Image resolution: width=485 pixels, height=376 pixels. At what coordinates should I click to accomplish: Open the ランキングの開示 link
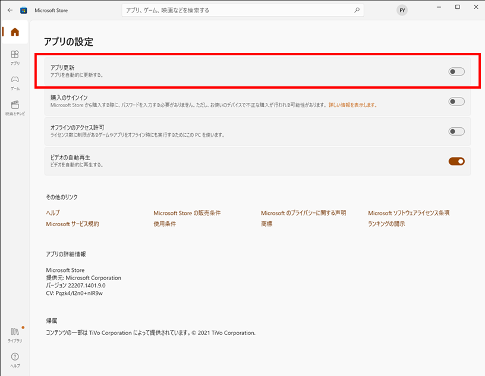tap(386, 224)
